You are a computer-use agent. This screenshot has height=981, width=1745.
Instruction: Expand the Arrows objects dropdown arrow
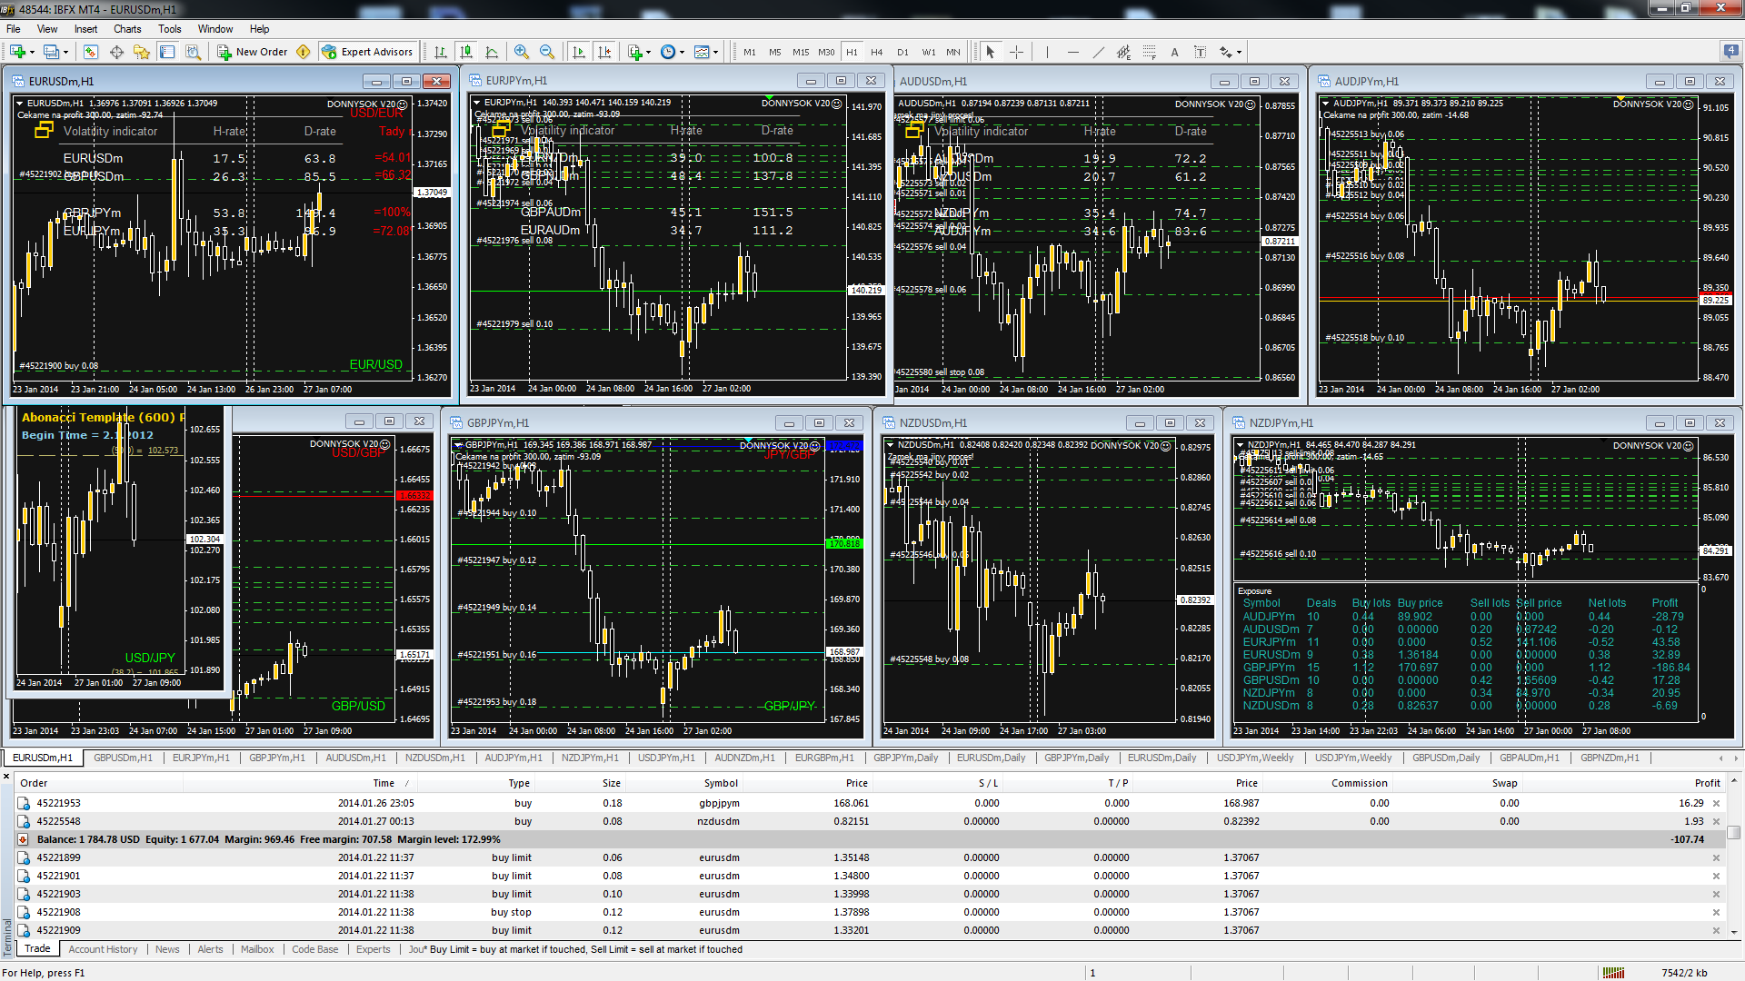(1239, 52)
